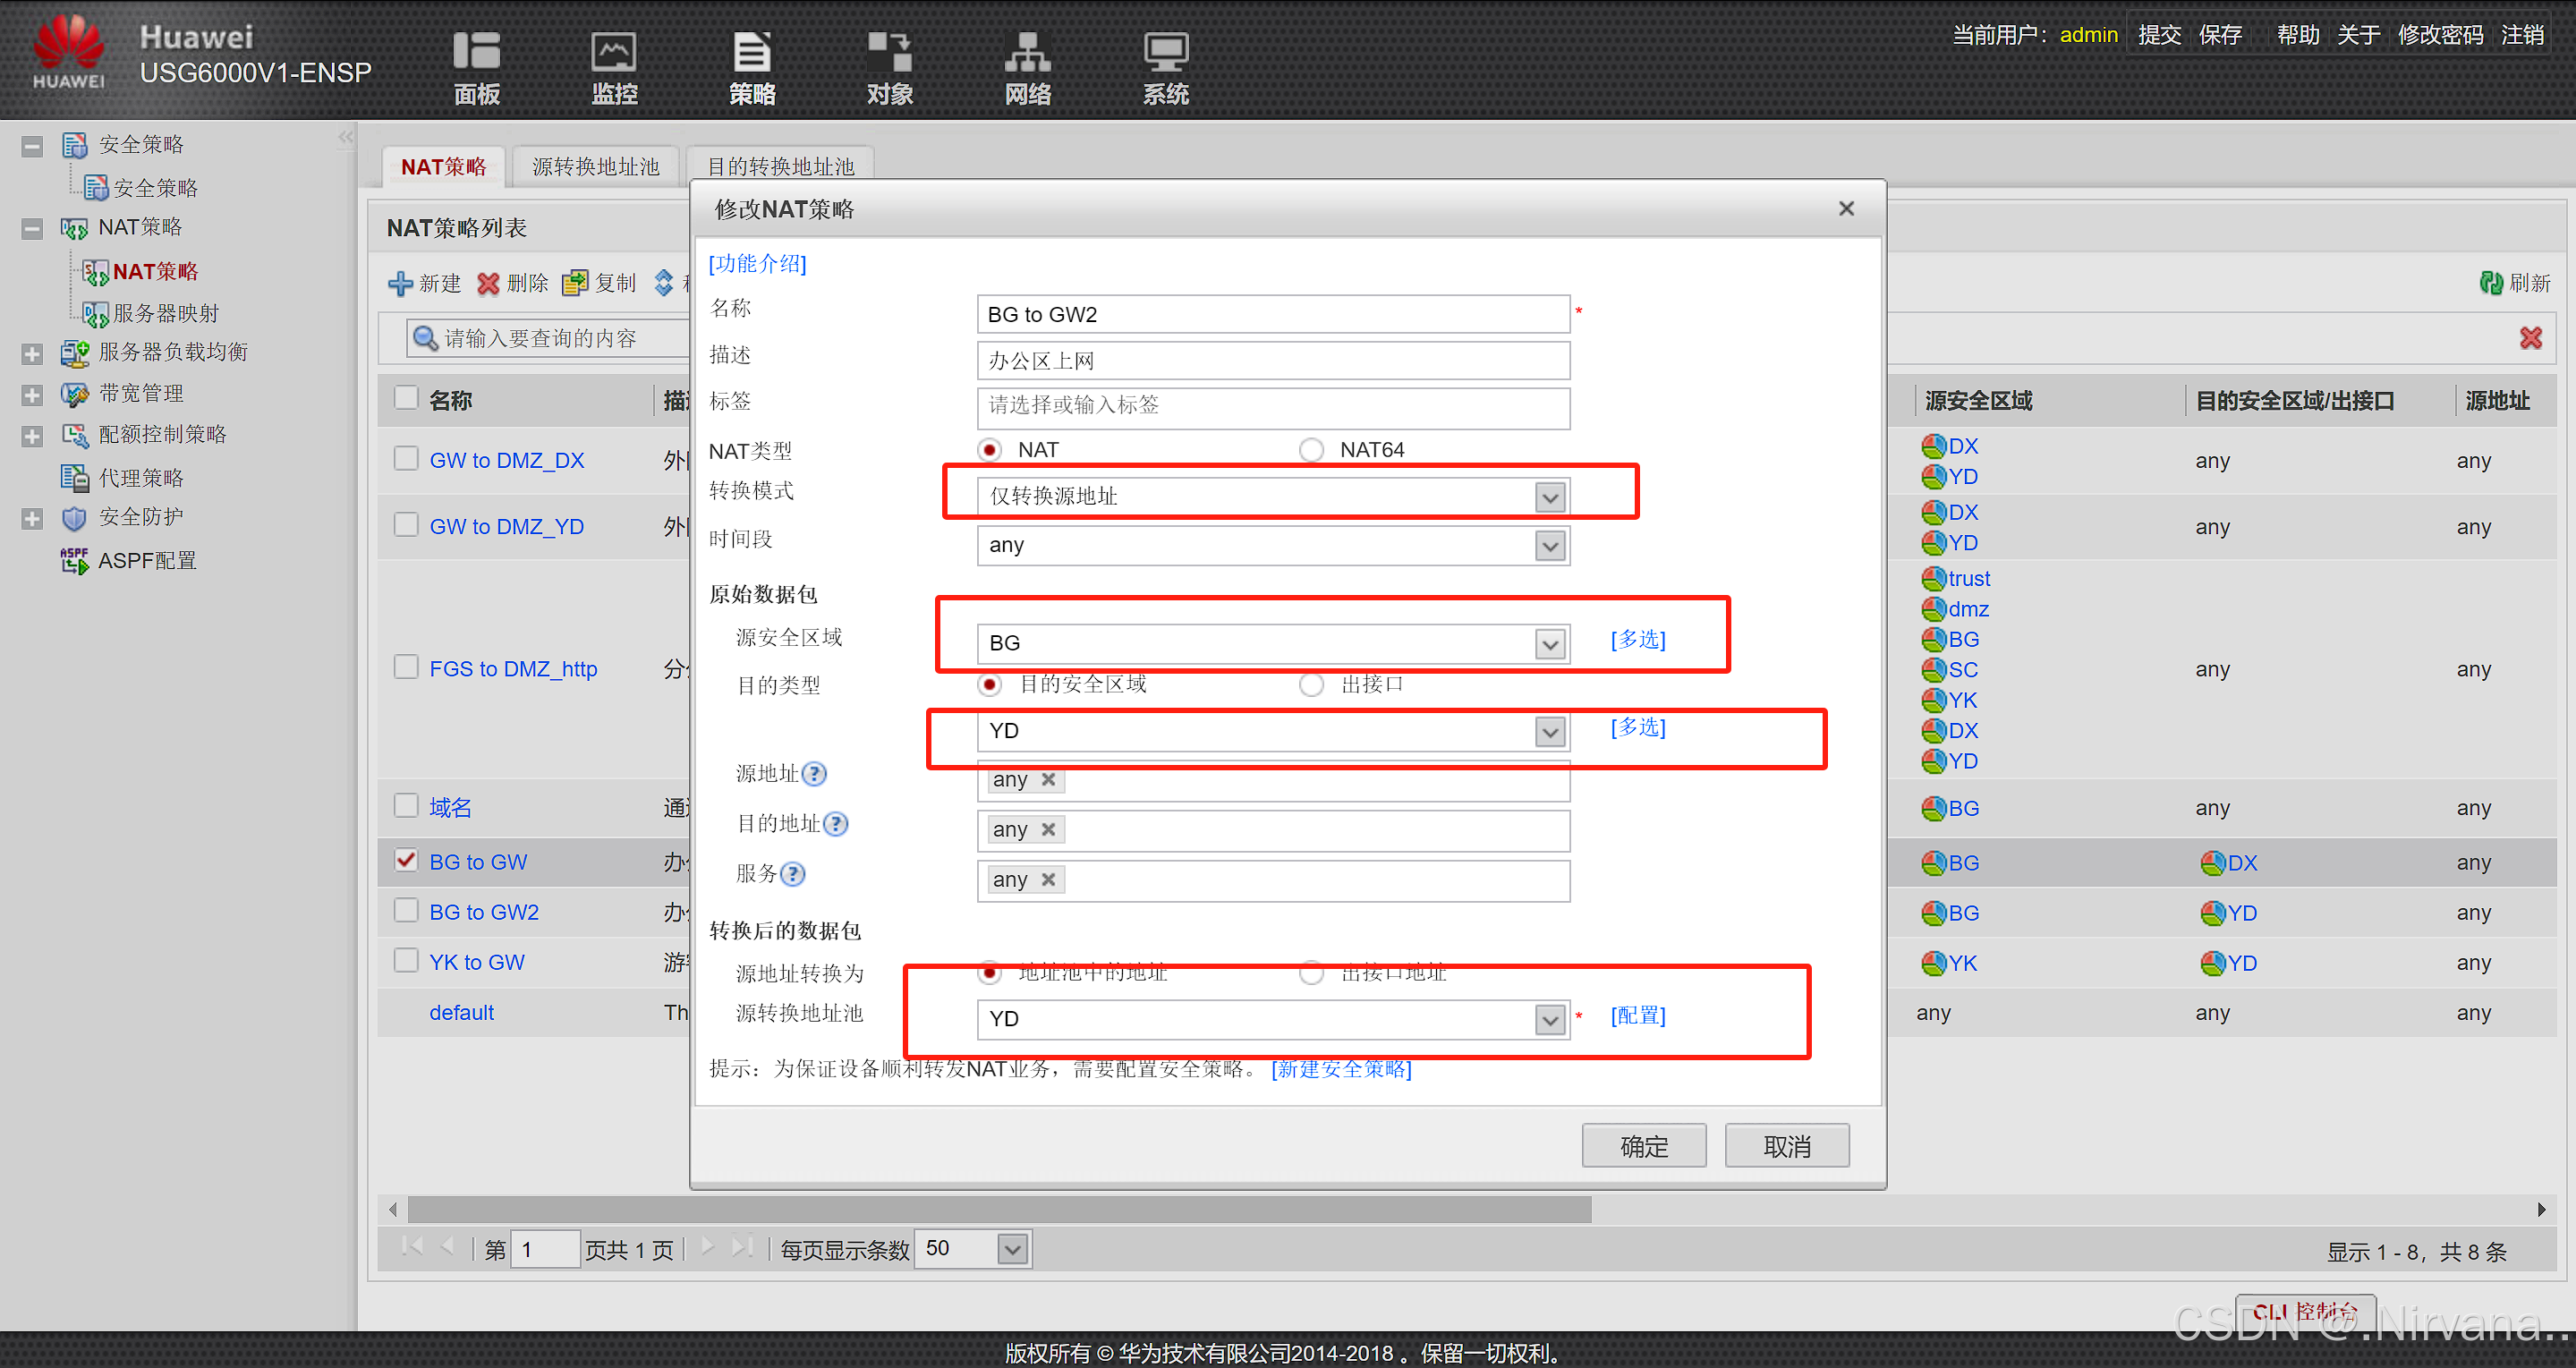Expand the 带宽管理 tree node
2576x1368 pixels.
[32, 395]
